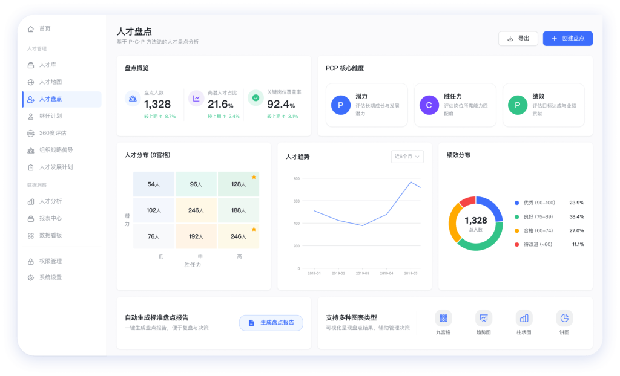Click the 人才库 sidebar icon
The image size is (620, 376).
[31, 65]
